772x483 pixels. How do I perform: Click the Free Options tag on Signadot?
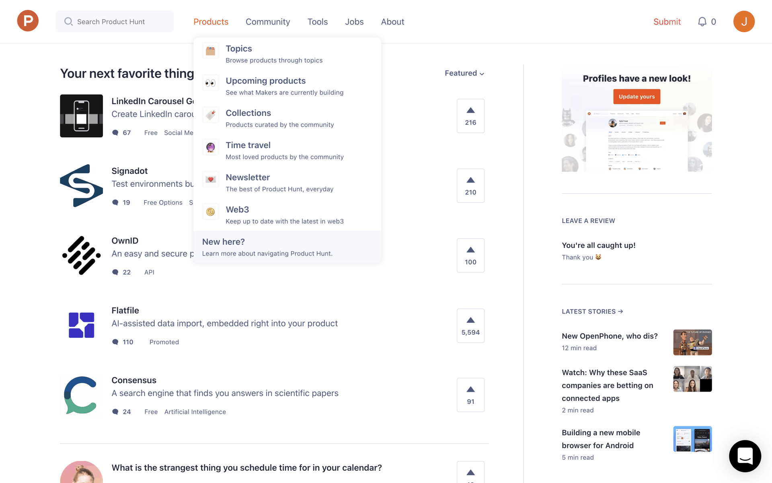pyautogui.click(x=163, y=202)
